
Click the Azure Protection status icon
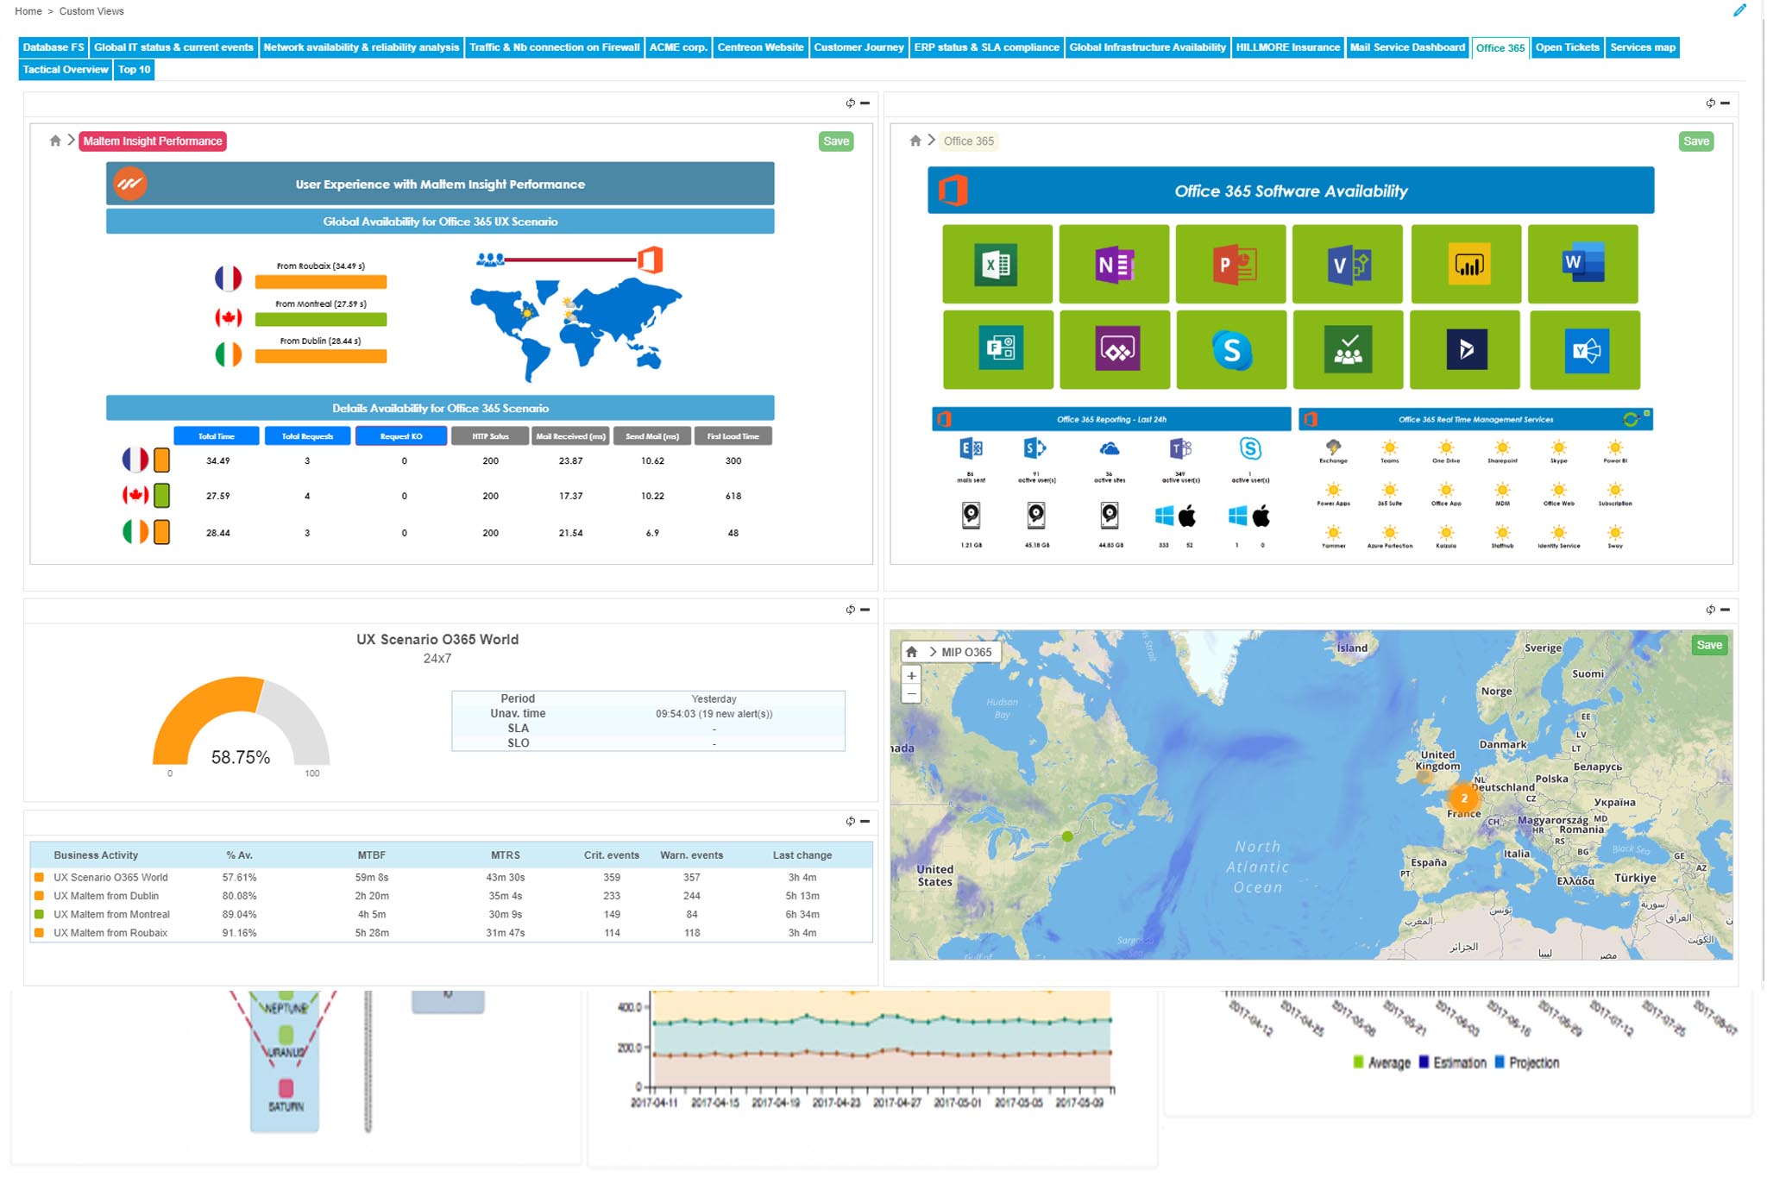(1389, 532)
